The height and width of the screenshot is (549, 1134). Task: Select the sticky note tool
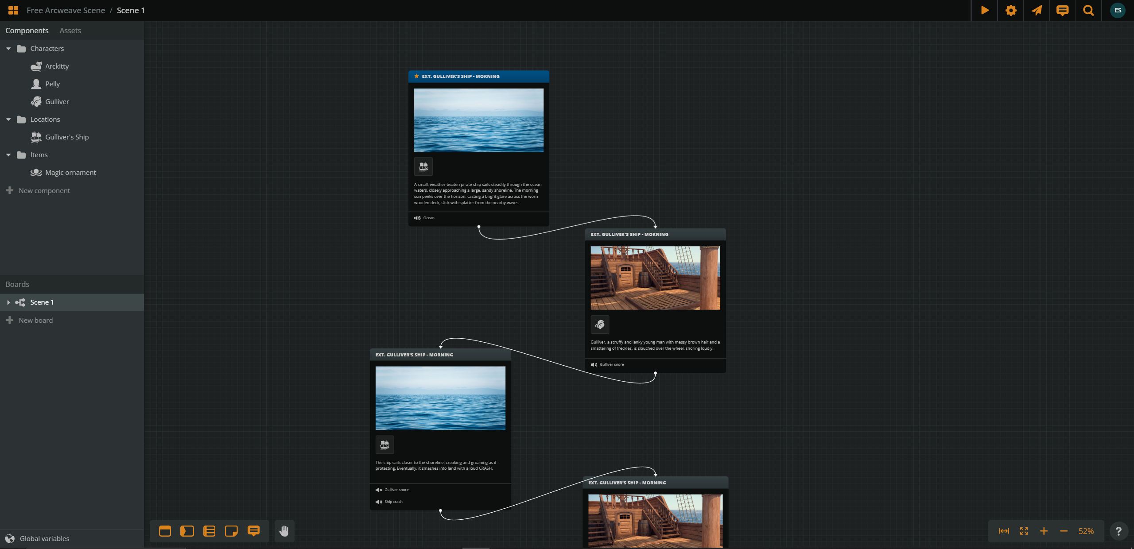click(231, 531)
